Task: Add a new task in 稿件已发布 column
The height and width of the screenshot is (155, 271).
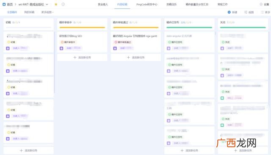Action: (189, 150)
